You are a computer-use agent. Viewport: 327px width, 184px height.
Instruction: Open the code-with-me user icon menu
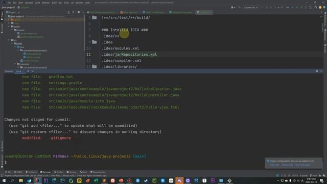[x=233, y=7]
